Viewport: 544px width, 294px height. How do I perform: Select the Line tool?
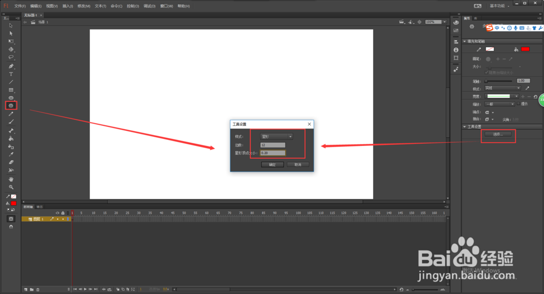point(11,82)
